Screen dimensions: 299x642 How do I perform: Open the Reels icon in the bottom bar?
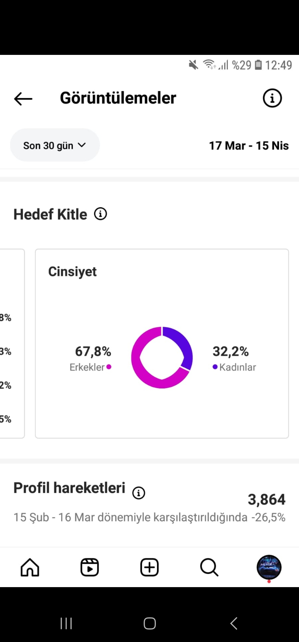pos(90,567)
